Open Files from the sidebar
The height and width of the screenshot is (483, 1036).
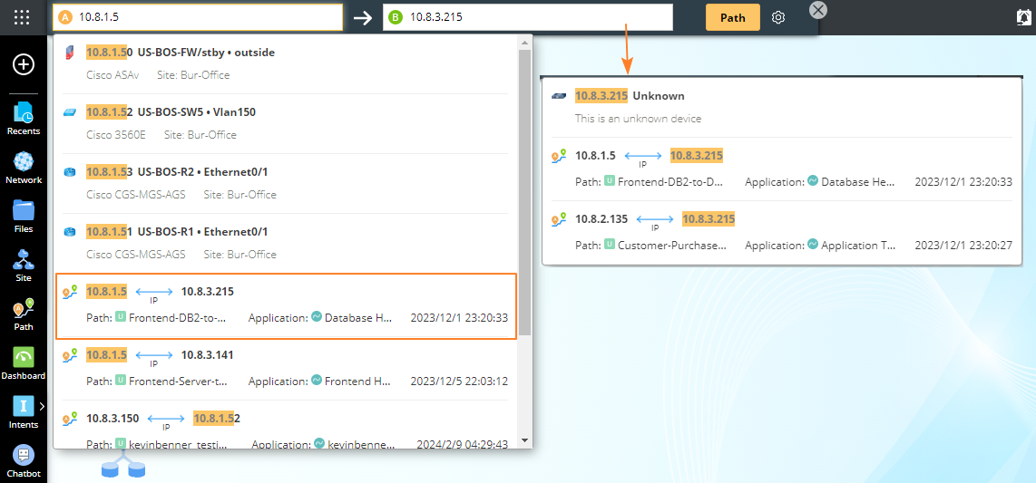pyautogui.click(x=24, y=216)
